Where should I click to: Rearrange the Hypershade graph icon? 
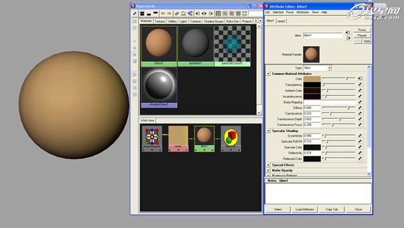click(x=184, y=13)
